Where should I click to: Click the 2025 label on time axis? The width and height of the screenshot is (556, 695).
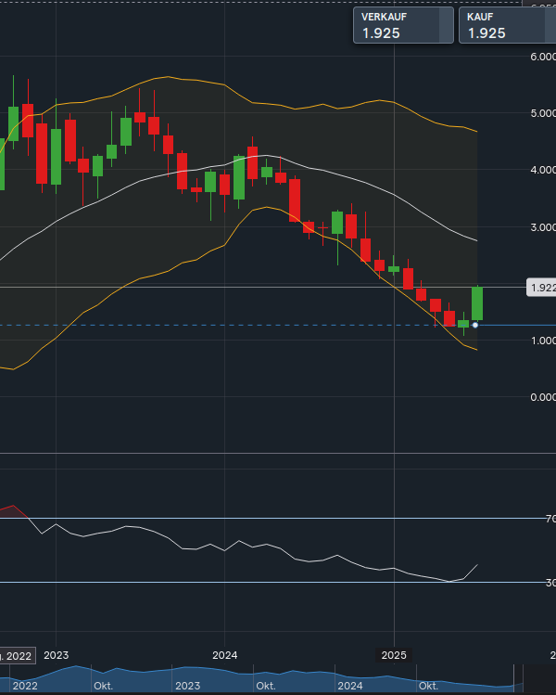395,655
